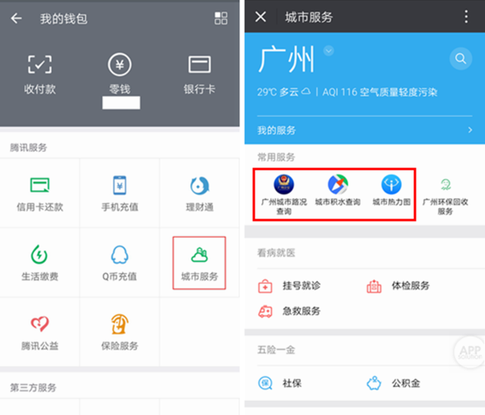This screenshot has height=415, width=485.
Task: Tap the back arrow in 我的钱包
Action: click(x=16, y=18)
